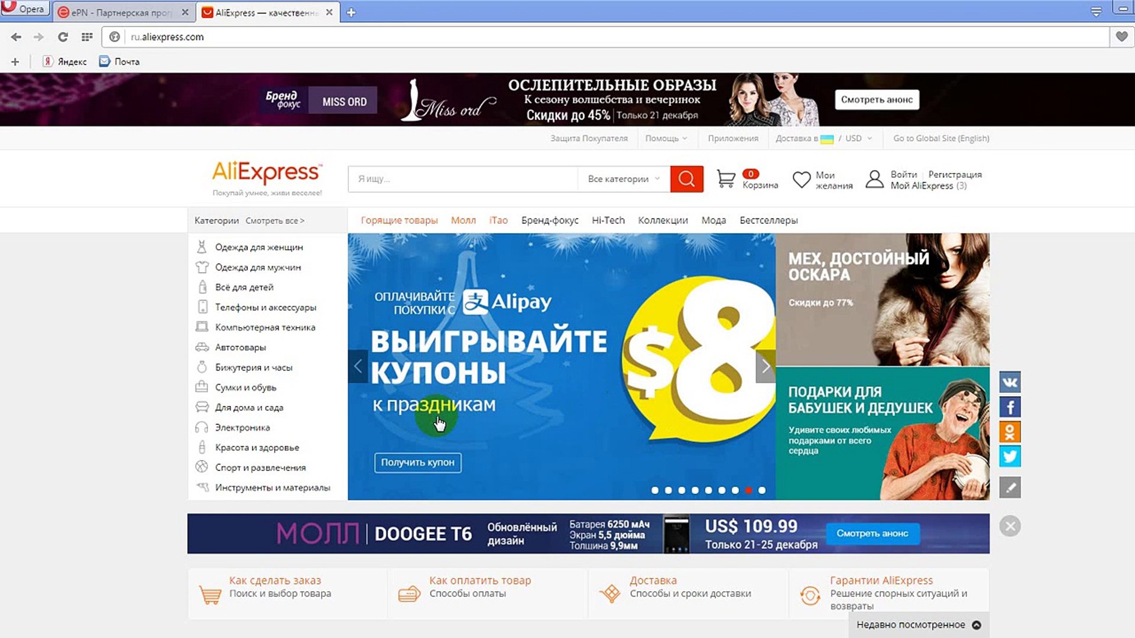Click the orange search magnifier button
The image size is (1135, 638).
[686, 179]
